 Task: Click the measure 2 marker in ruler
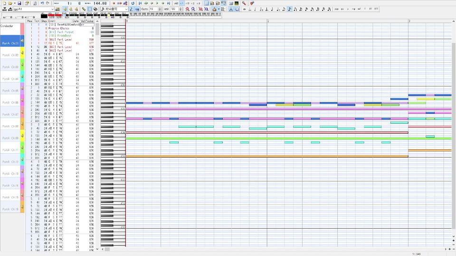(x=268, y=21)
